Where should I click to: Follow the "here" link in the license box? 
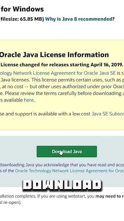(29, 100)
